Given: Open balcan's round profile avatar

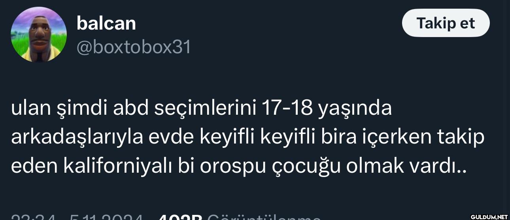Looking at the screenshot, I should 38,35.
